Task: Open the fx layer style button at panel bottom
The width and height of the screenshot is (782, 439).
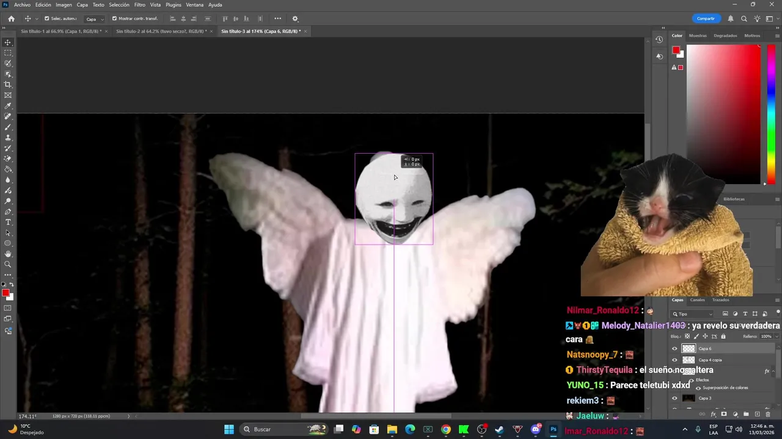Action: tap(713, 415)
